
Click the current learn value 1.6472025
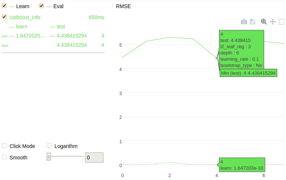tap(31, 36)
